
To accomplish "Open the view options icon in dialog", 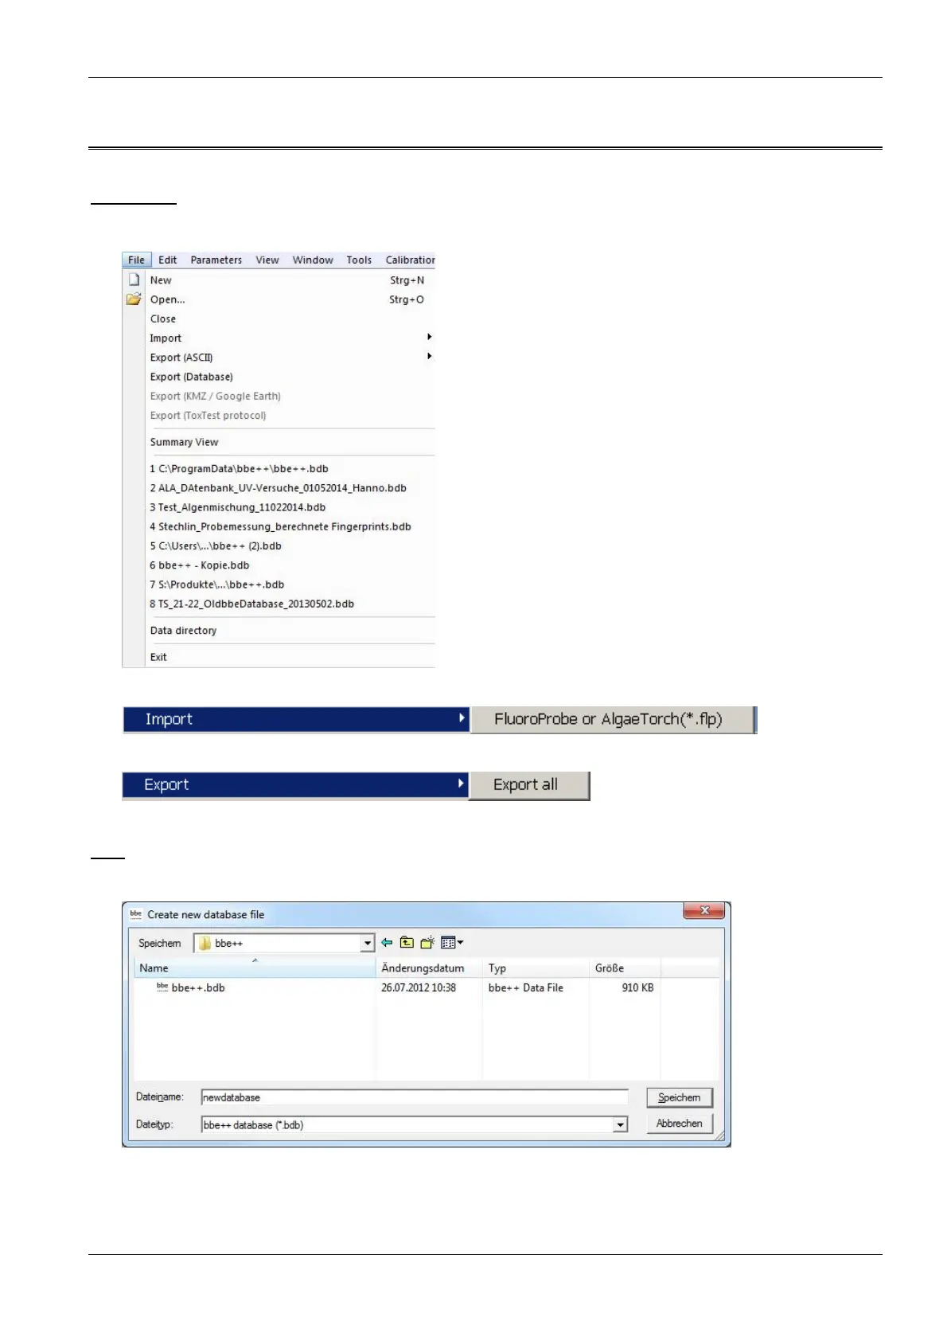I will pos(451,943).
